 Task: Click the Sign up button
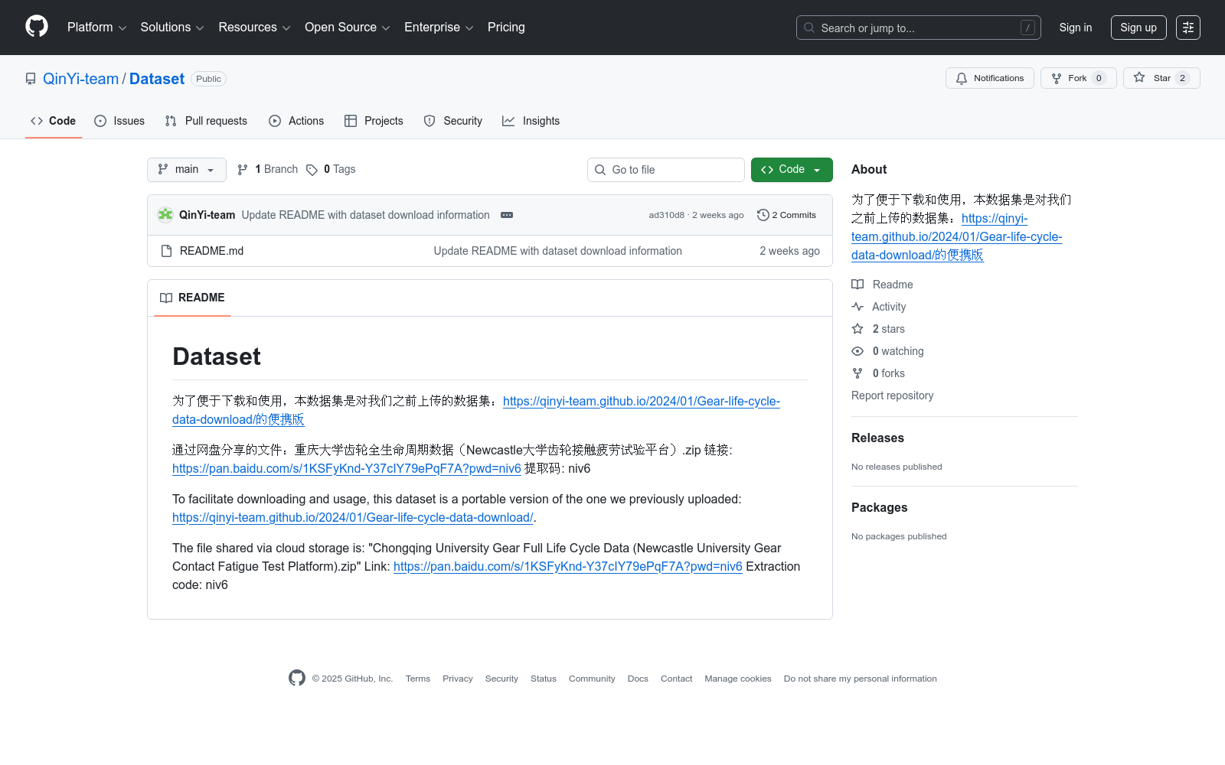click(1138, 28)
